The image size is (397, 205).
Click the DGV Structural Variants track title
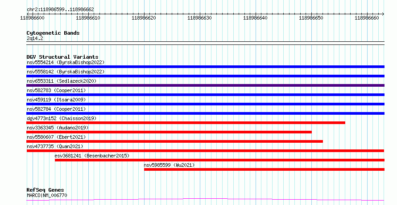click(x=62, y=57)
